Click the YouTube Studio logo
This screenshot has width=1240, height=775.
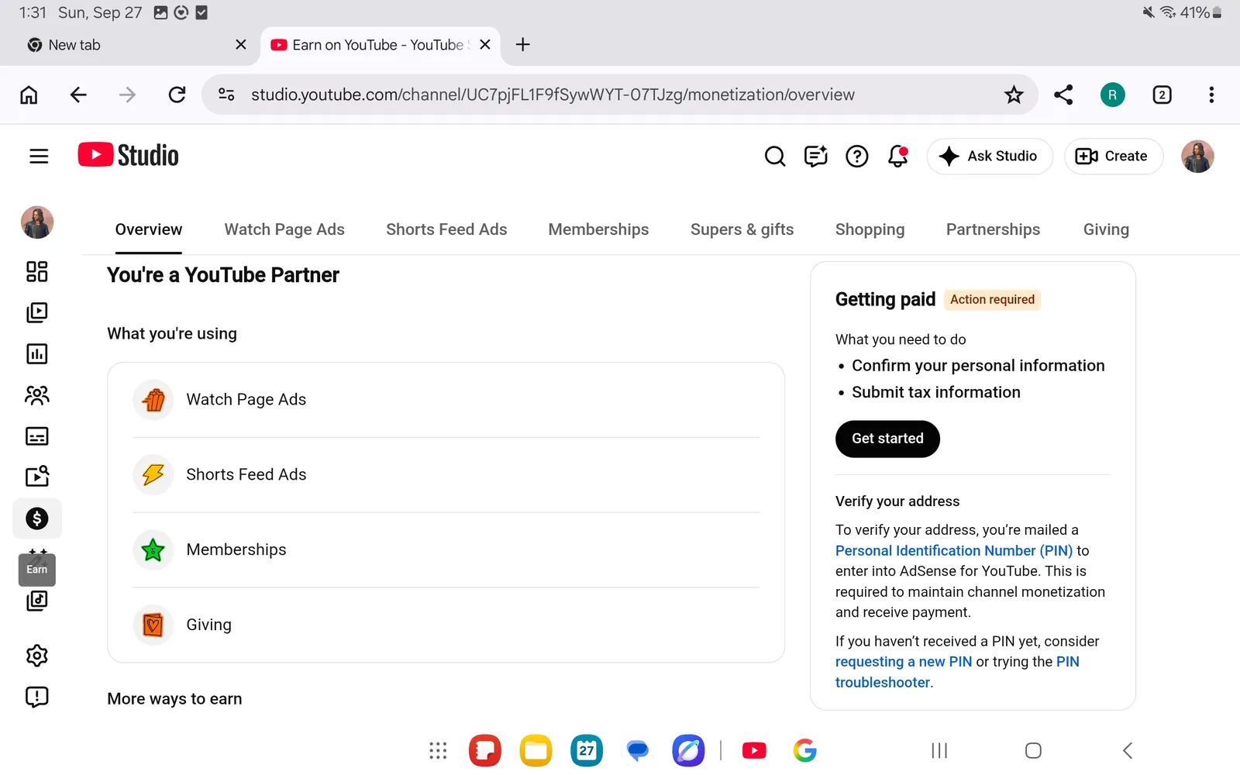tap(128, 155)
